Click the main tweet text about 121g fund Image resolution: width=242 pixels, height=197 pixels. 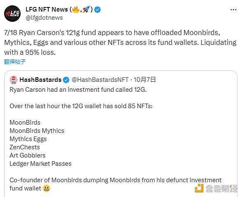(120, 42)
